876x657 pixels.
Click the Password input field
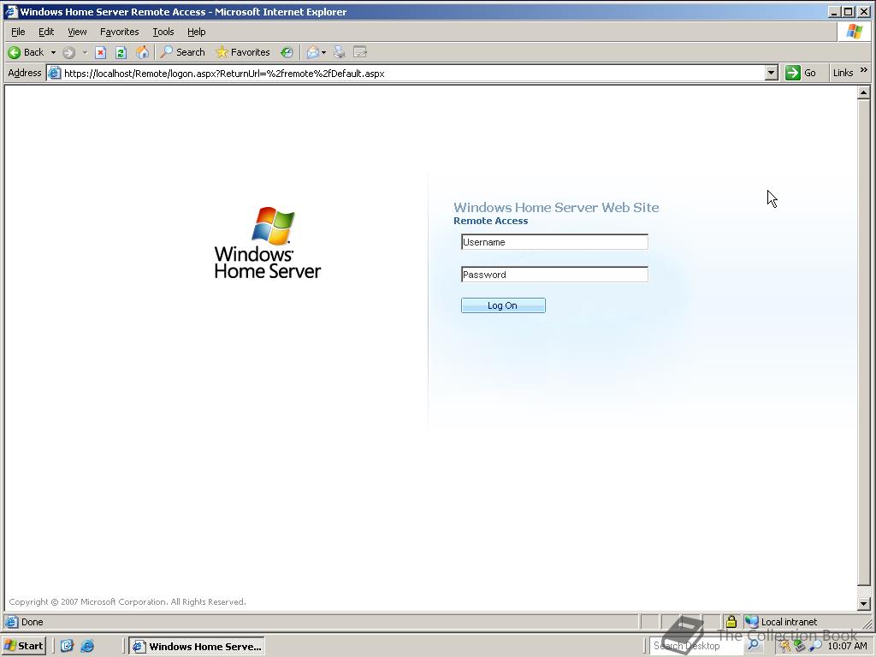click(554, 275)
